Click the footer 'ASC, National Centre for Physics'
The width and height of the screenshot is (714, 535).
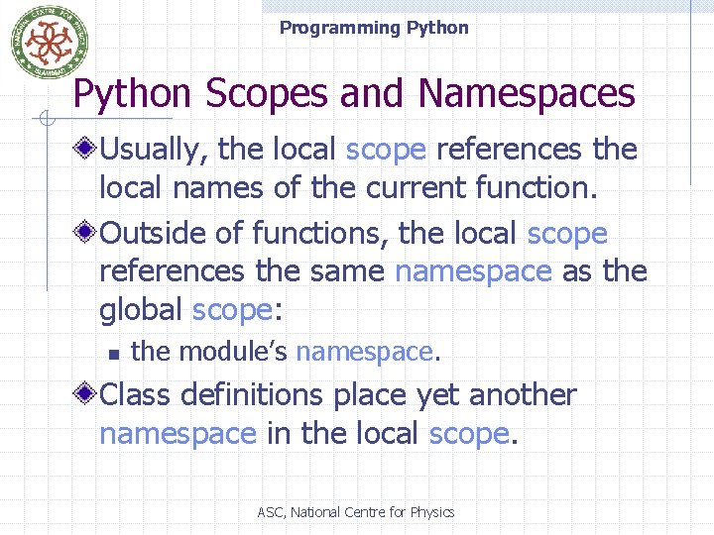pos(356,512)
